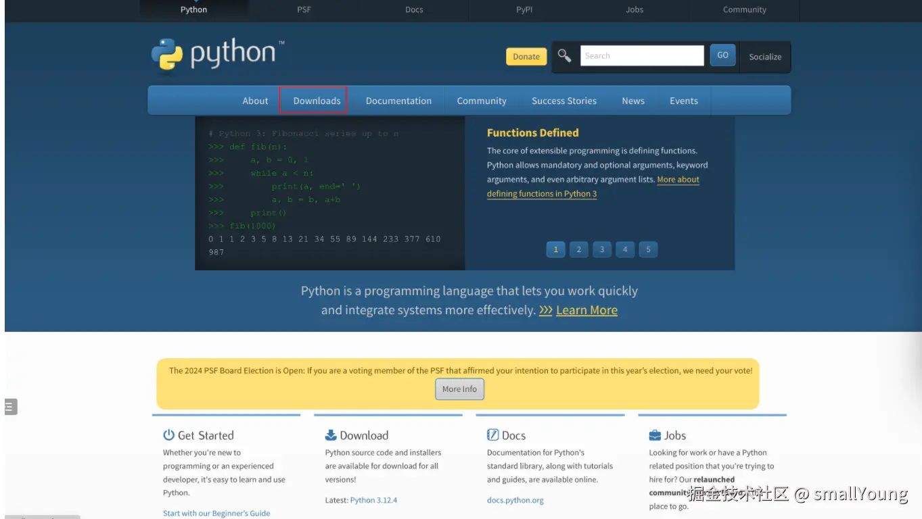This screenshot has width=922, height=519.
Task: Follow the defining functions in Python 3 link
Action: click(x=542, y=194)
